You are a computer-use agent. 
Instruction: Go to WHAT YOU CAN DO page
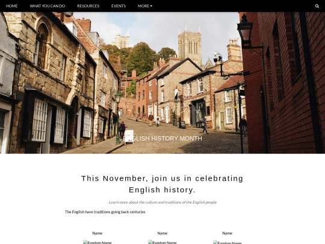(48, 6)
